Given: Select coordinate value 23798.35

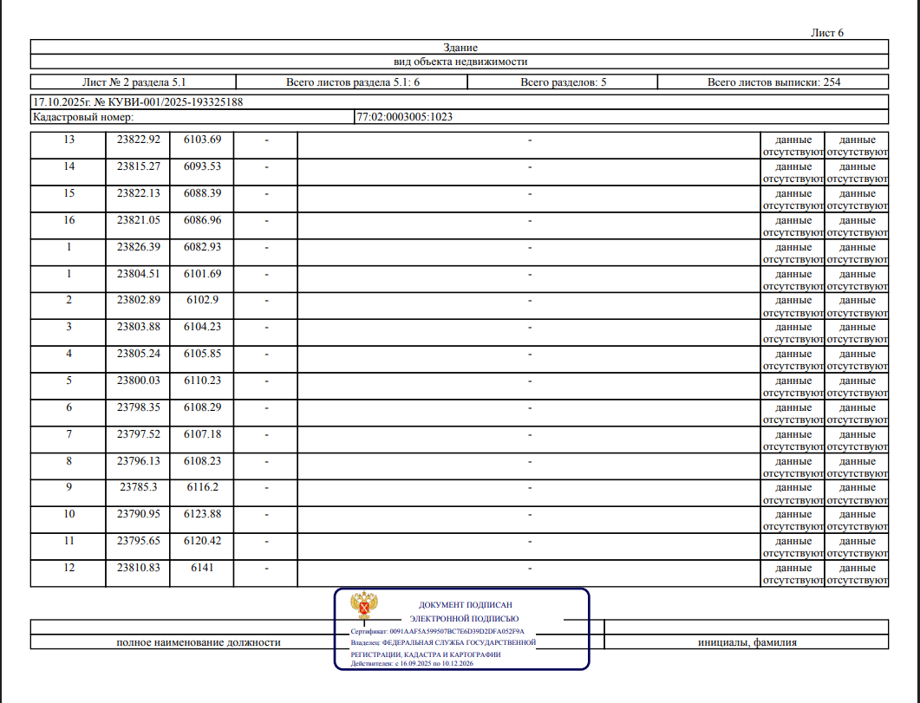Looking at the screenshot, I should click(x=139, y=407).
